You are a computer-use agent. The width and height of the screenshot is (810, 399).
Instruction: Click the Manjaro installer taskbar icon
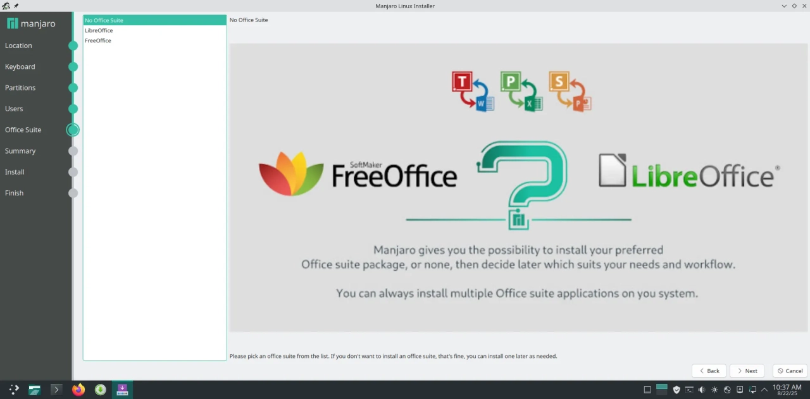pyautogui.click(x=122, y=390)
